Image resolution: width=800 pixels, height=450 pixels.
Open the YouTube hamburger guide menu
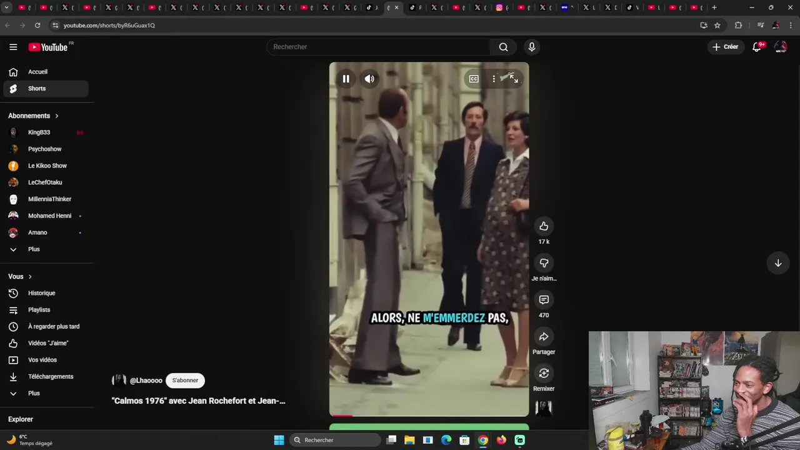pyautogui.click(x=13, y=47)
